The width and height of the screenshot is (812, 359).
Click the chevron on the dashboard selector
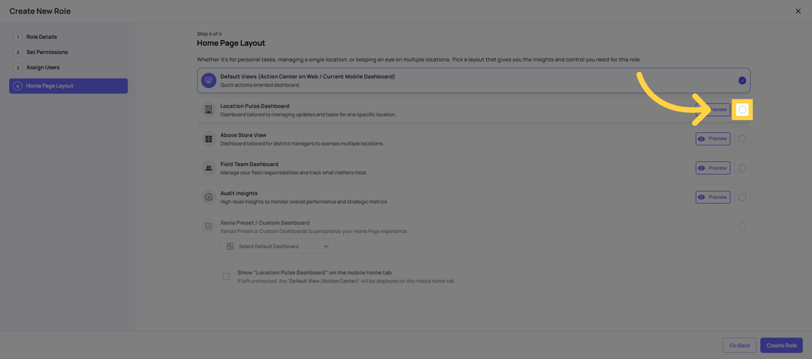326,246
